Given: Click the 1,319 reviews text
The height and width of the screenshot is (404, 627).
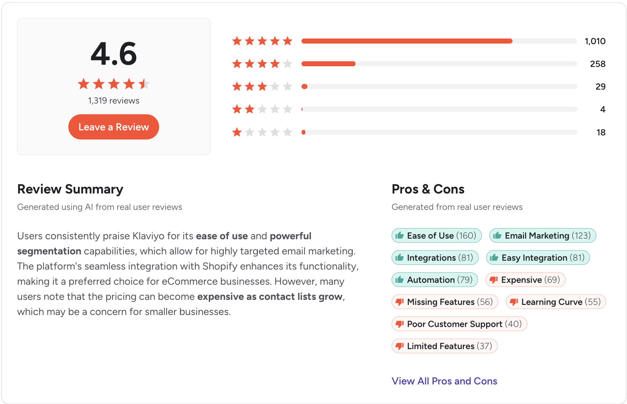Looking at the screenshot, I should (x=113, y=100).
